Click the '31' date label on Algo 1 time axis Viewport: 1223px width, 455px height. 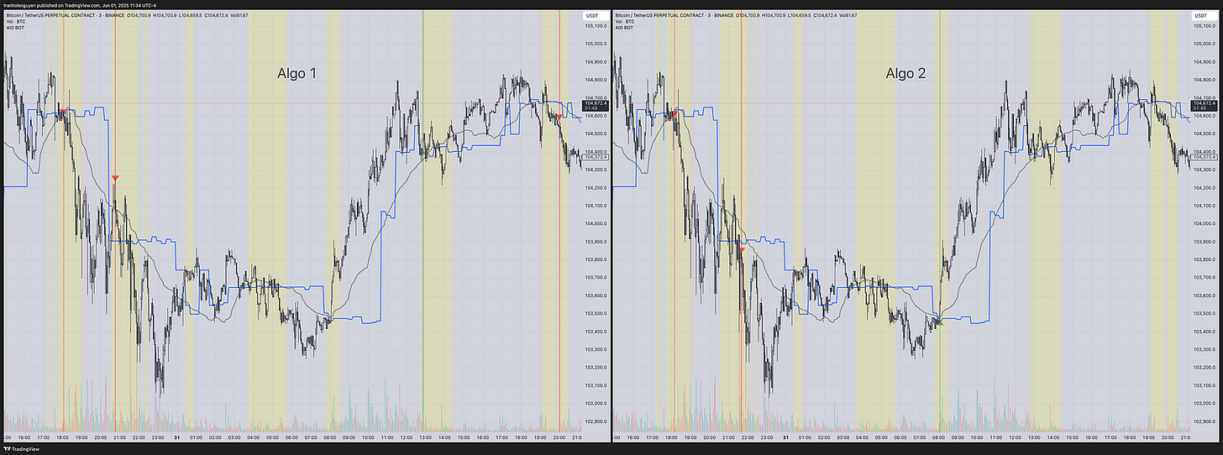click(x=176, y=437)
